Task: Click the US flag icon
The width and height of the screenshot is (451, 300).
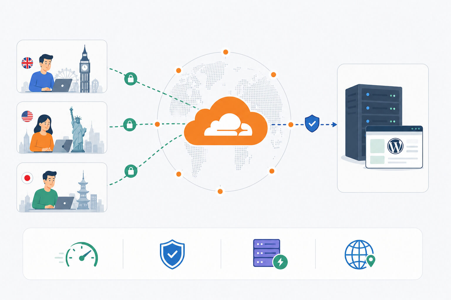Action: pyautogui.click(x=27, y=116)
